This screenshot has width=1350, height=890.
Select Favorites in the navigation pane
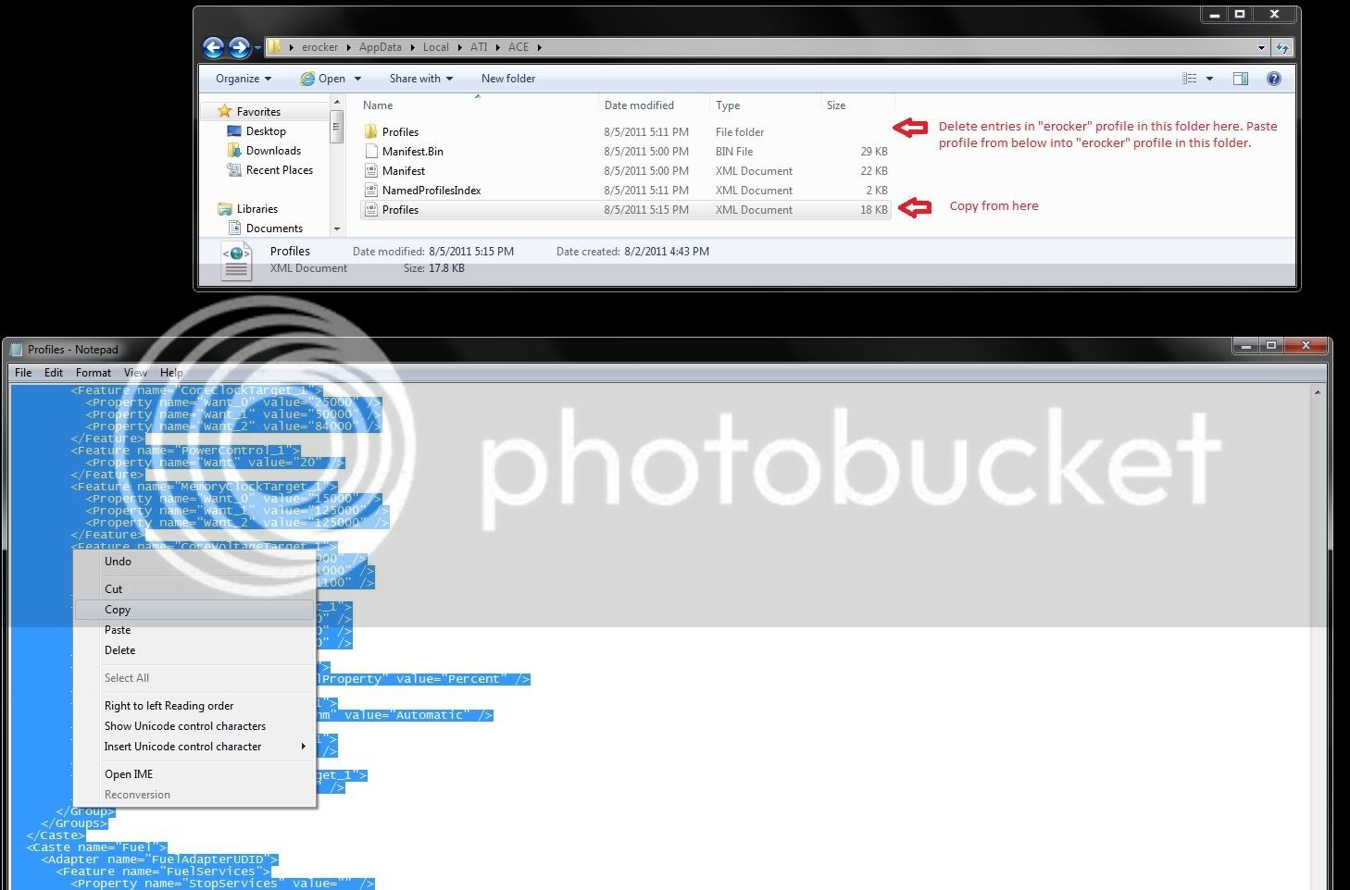[258, 111]
